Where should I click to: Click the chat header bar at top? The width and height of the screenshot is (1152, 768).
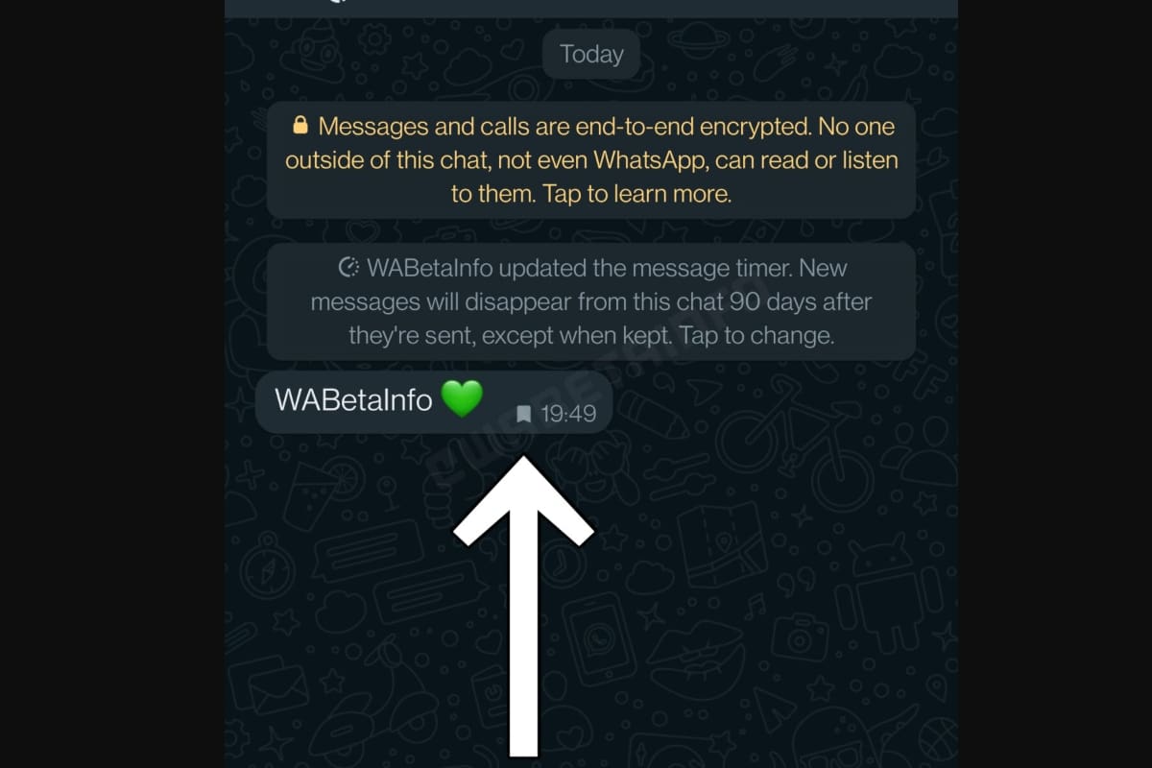(x=591, y=8)
